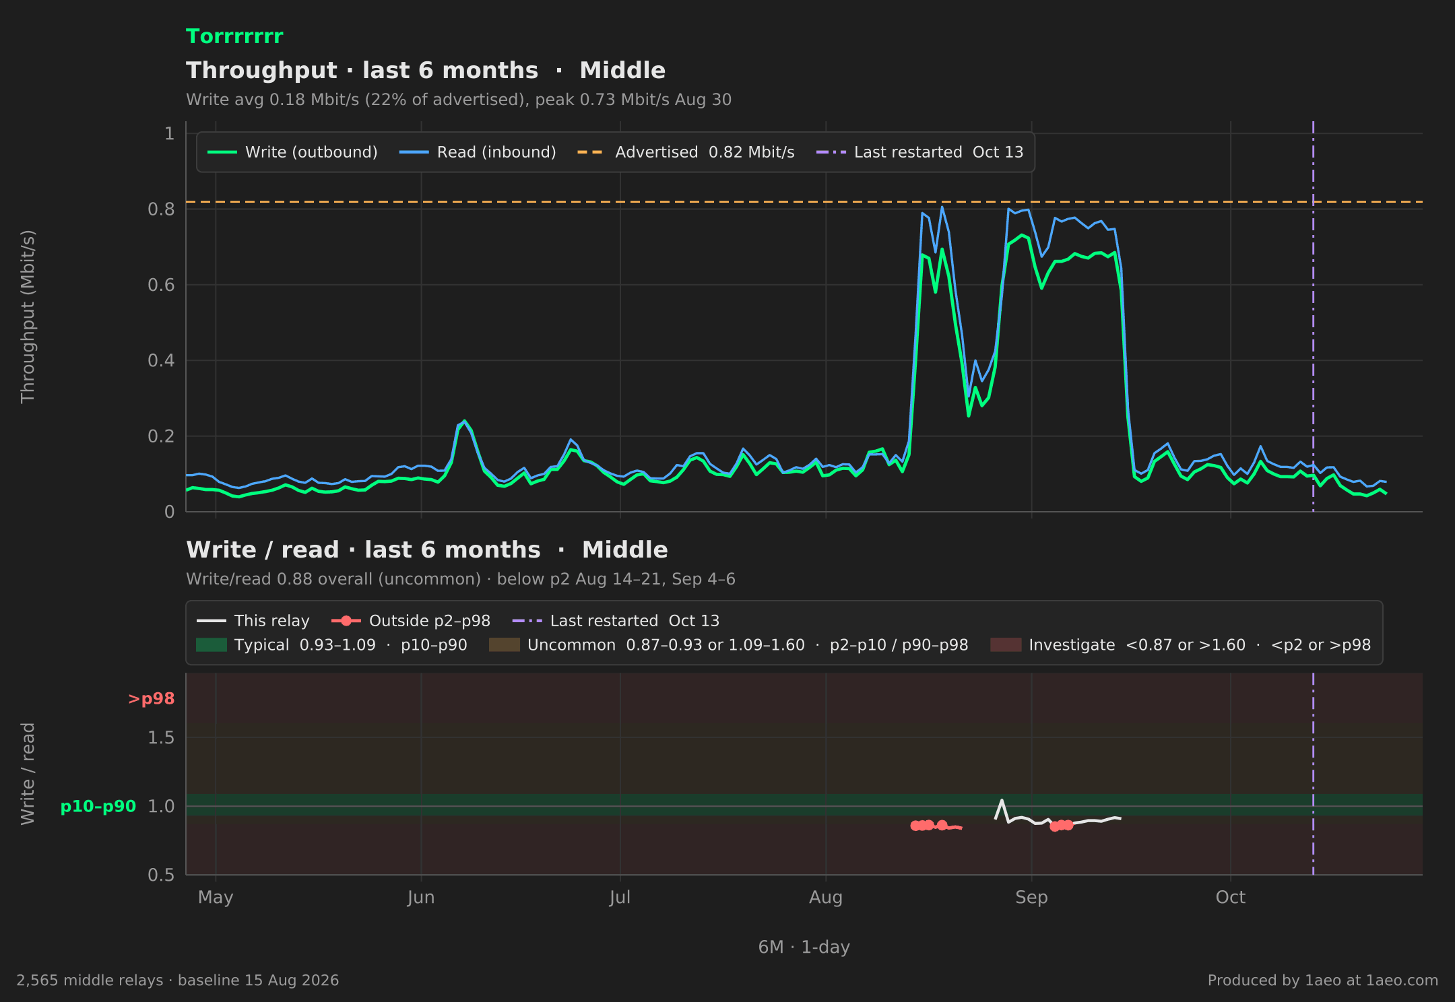Viewport: 1455px width, 1002px height.
Task: Click the 6M · 1-day range label
Action: pyautogui.click(x=804, y=947)
